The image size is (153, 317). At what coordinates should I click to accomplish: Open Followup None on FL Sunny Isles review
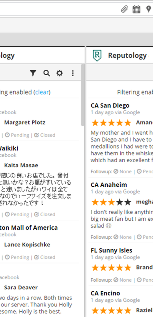123,280
